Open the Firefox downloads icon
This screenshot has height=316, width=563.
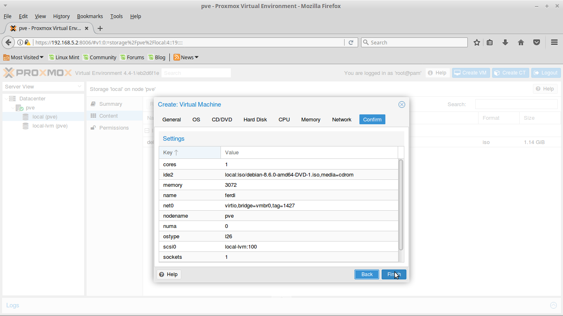[x=505, y=42]
